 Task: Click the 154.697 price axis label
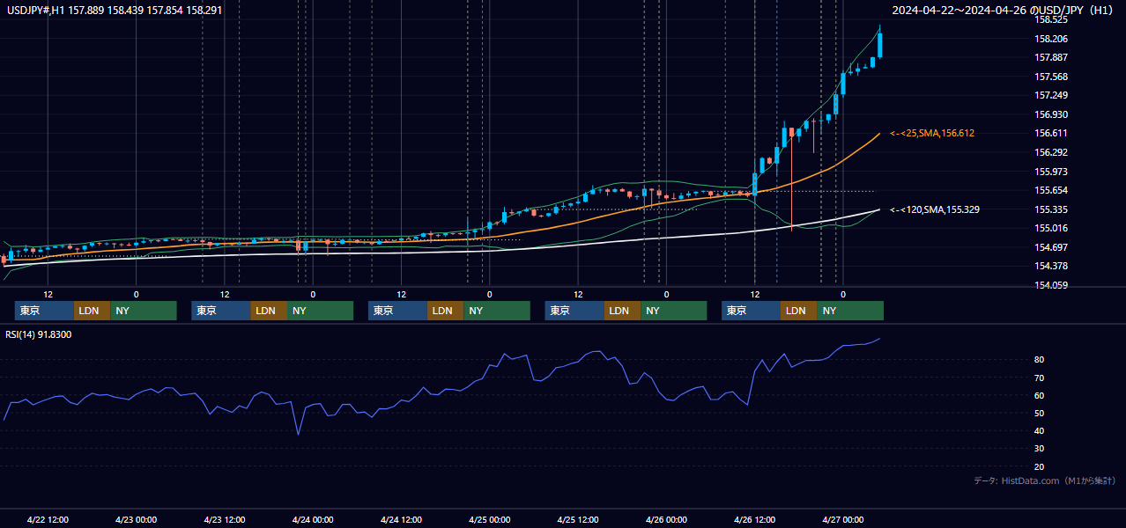point(1051,247)
